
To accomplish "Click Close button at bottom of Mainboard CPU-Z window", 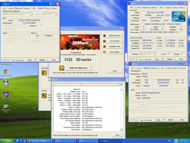I will [182, 120].
